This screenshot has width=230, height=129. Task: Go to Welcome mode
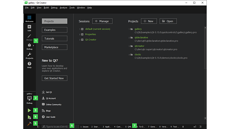(29, 19)
